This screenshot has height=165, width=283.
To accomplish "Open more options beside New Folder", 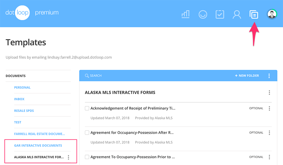I will tap(269, 76).
